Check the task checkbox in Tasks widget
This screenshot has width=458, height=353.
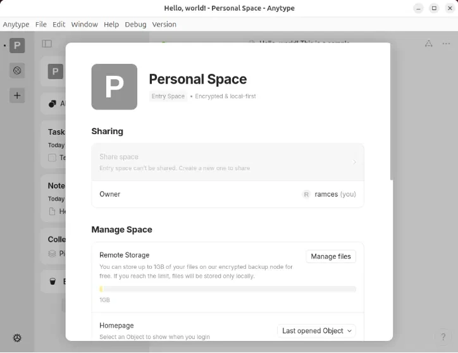click(53, 158)
